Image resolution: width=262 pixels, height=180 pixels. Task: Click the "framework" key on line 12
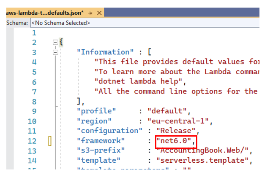(x=101, y=141)
